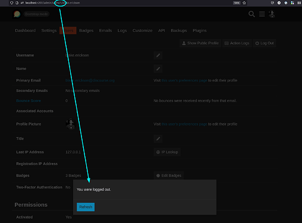Click the round white extension icon in the browser toolbar
The image size is (302, 223).
coord(279,3)
